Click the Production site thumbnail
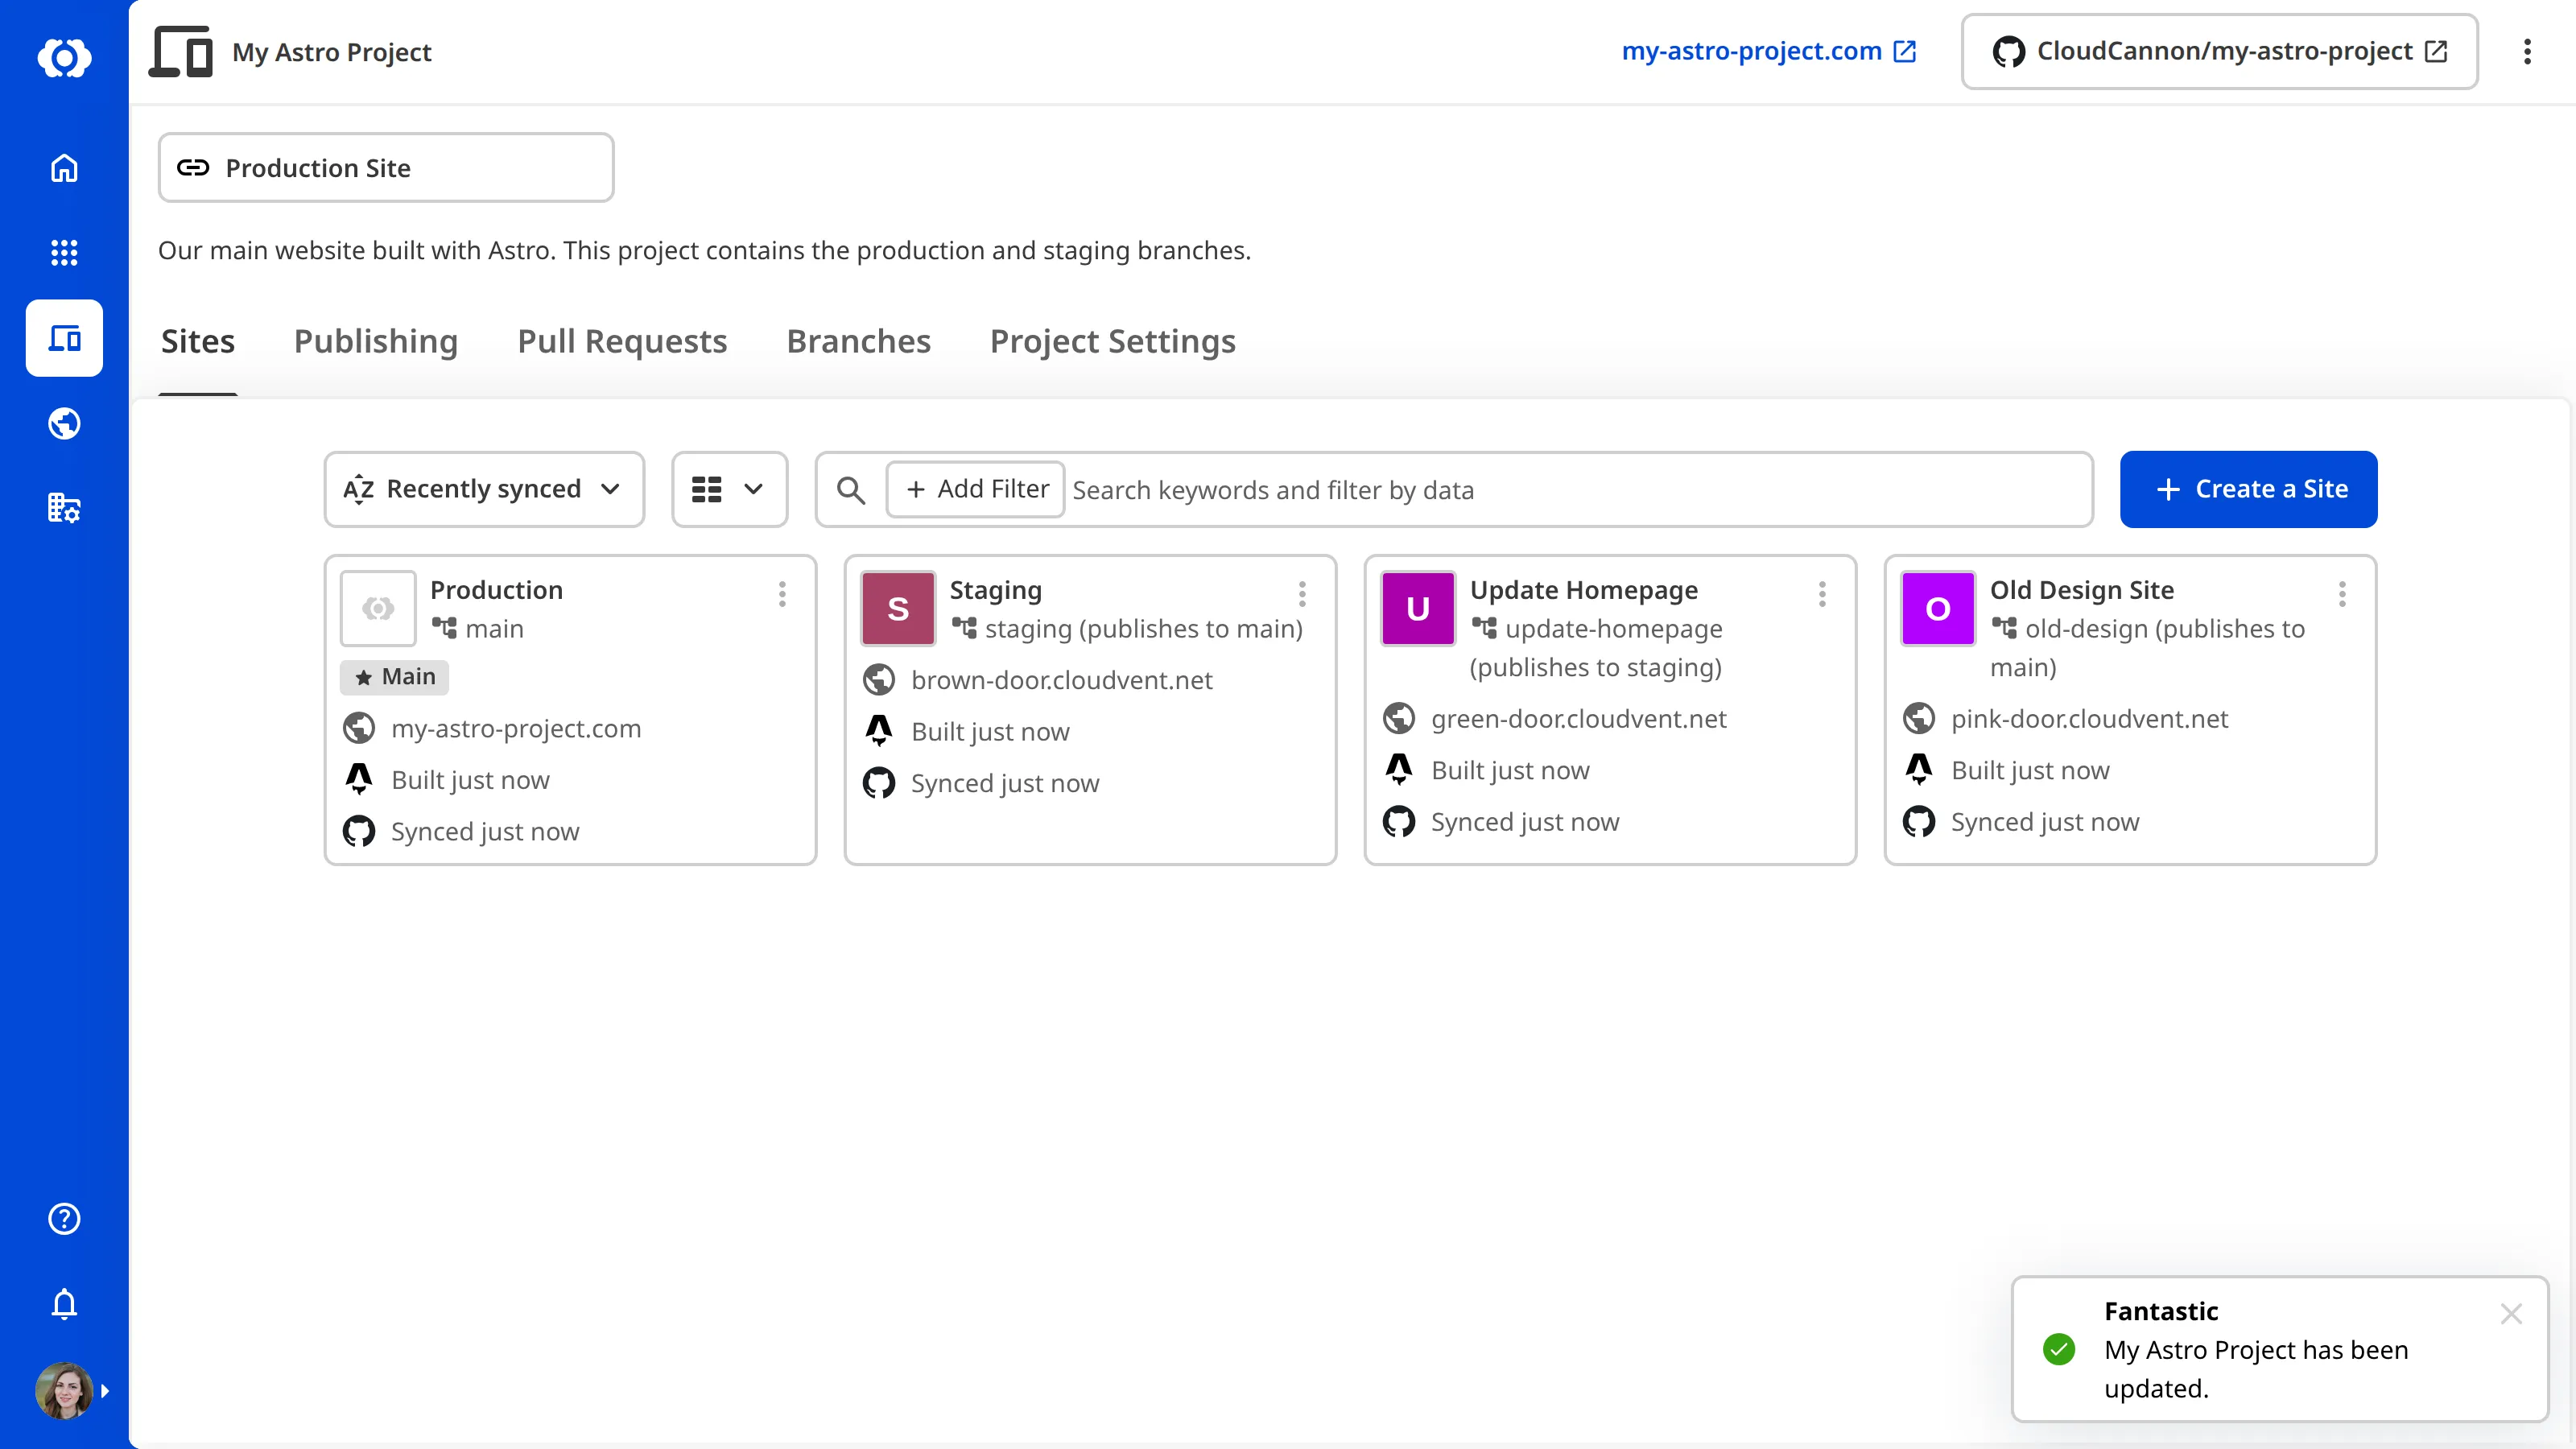 (378, 608)
